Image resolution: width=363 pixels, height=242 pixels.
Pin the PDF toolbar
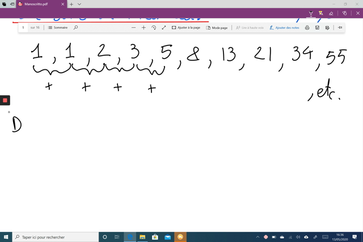340,27
